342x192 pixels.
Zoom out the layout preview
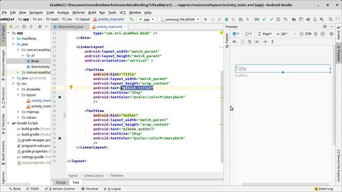pyautogui.click(x=301, y=34)
